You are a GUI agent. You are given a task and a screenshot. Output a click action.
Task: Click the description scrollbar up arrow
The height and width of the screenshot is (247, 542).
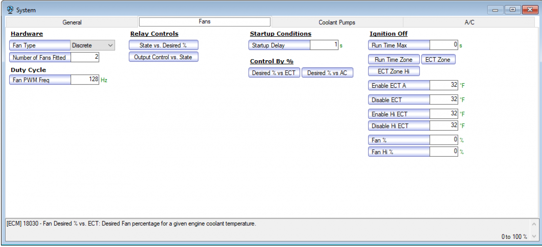pyautogui.click(x=534, y=224)
